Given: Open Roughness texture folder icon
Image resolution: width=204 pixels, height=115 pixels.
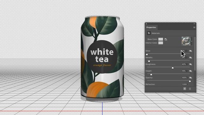Looking at the screenshot, I should [x=191, y=64].
